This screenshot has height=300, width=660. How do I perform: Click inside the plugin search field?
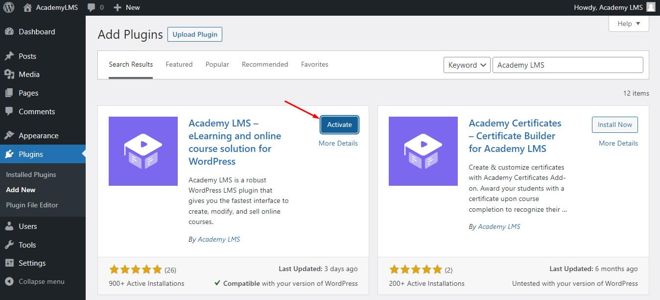pyautogui.click(x=567, y=65)
